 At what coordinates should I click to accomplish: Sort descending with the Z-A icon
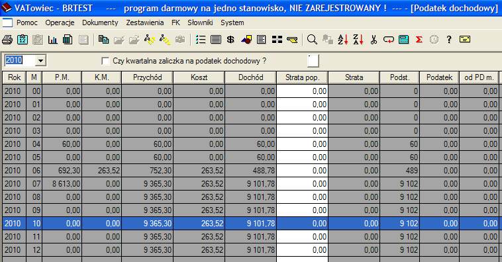pos(358,40)
